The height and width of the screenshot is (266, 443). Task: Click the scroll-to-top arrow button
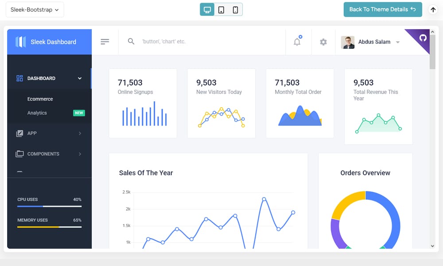tap(433, 10)
